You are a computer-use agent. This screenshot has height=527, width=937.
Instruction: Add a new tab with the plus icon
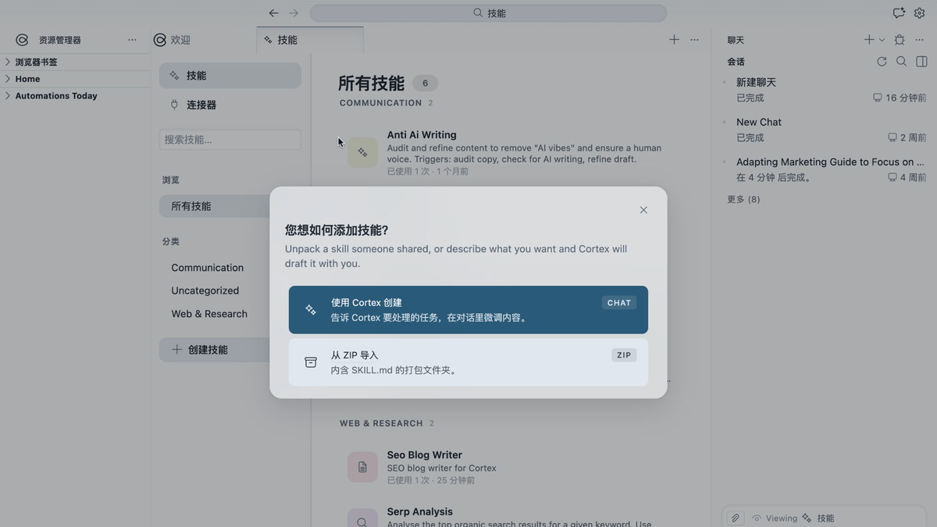(x=674, y=40)
